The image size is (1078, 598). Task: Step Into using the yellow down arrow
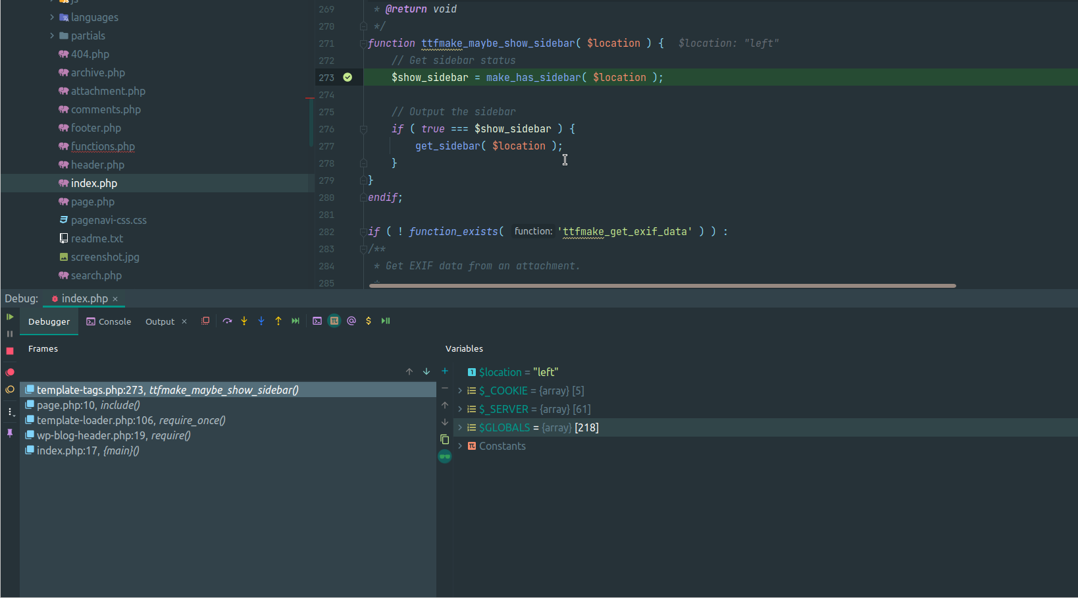pyautogui.click(x=244, y=321)
